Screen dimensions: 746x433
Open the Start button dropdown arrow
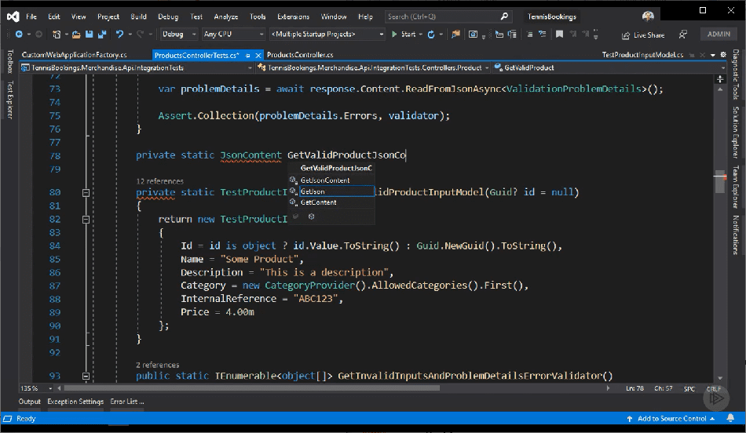click(421, 35)
